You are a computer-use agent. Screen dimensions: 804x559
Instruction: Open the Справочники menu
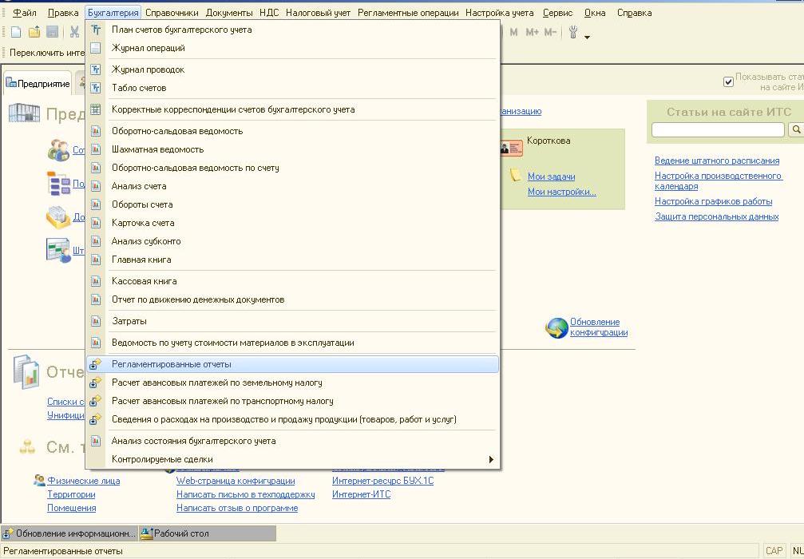pyautogui.click(x=172, y=13)
